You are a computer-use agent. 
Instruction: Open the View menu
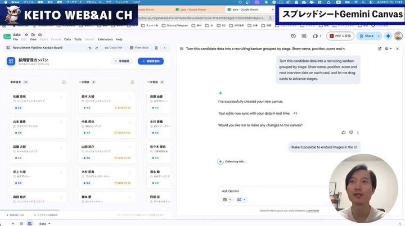point(33,39)
